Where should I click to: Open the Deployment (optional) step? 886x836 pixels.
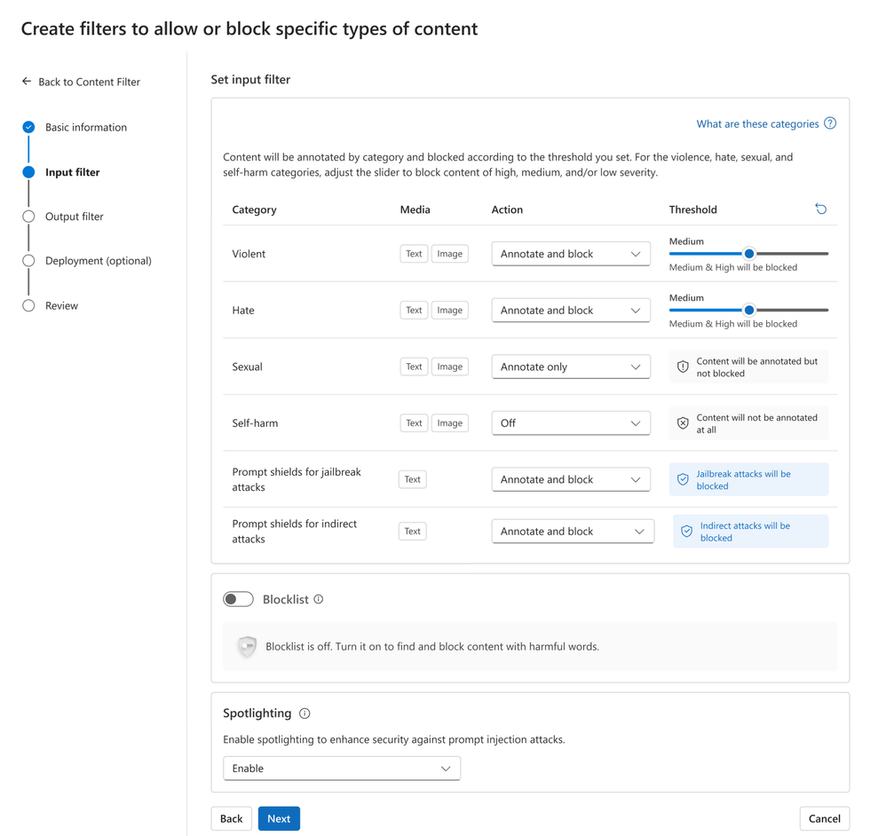(x=98, y=261)
